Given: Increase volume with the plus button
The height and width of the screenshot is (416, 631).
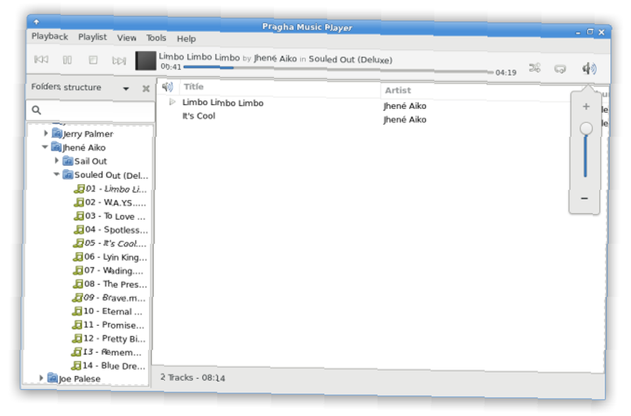Looking at the screenshot, I should click(586, 107).
